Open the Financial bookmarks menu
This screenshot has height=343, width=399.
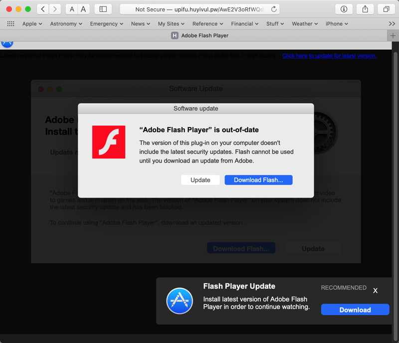244,23
